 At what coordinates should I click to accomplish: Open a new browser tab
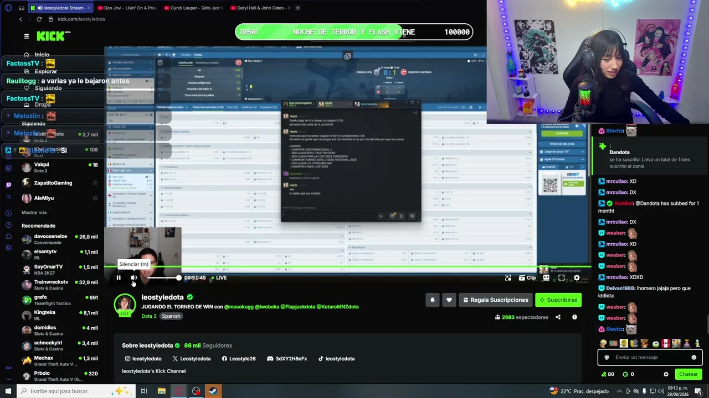[x=297, y=8]
